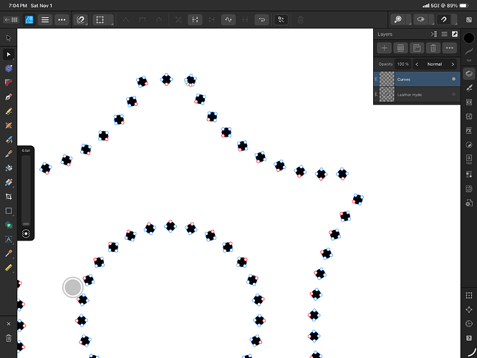Select the Artistic Text tool
The image size is (477, 358).
tap(9, 239)
